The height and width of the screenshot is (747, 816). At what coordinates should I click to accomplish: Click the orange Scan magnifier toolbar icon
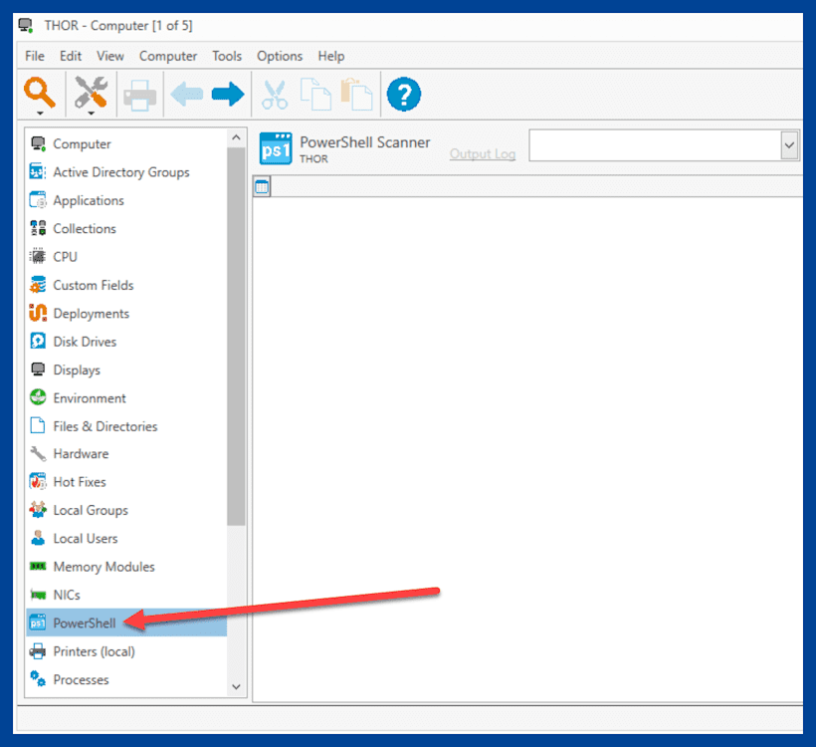pos(40,92)
